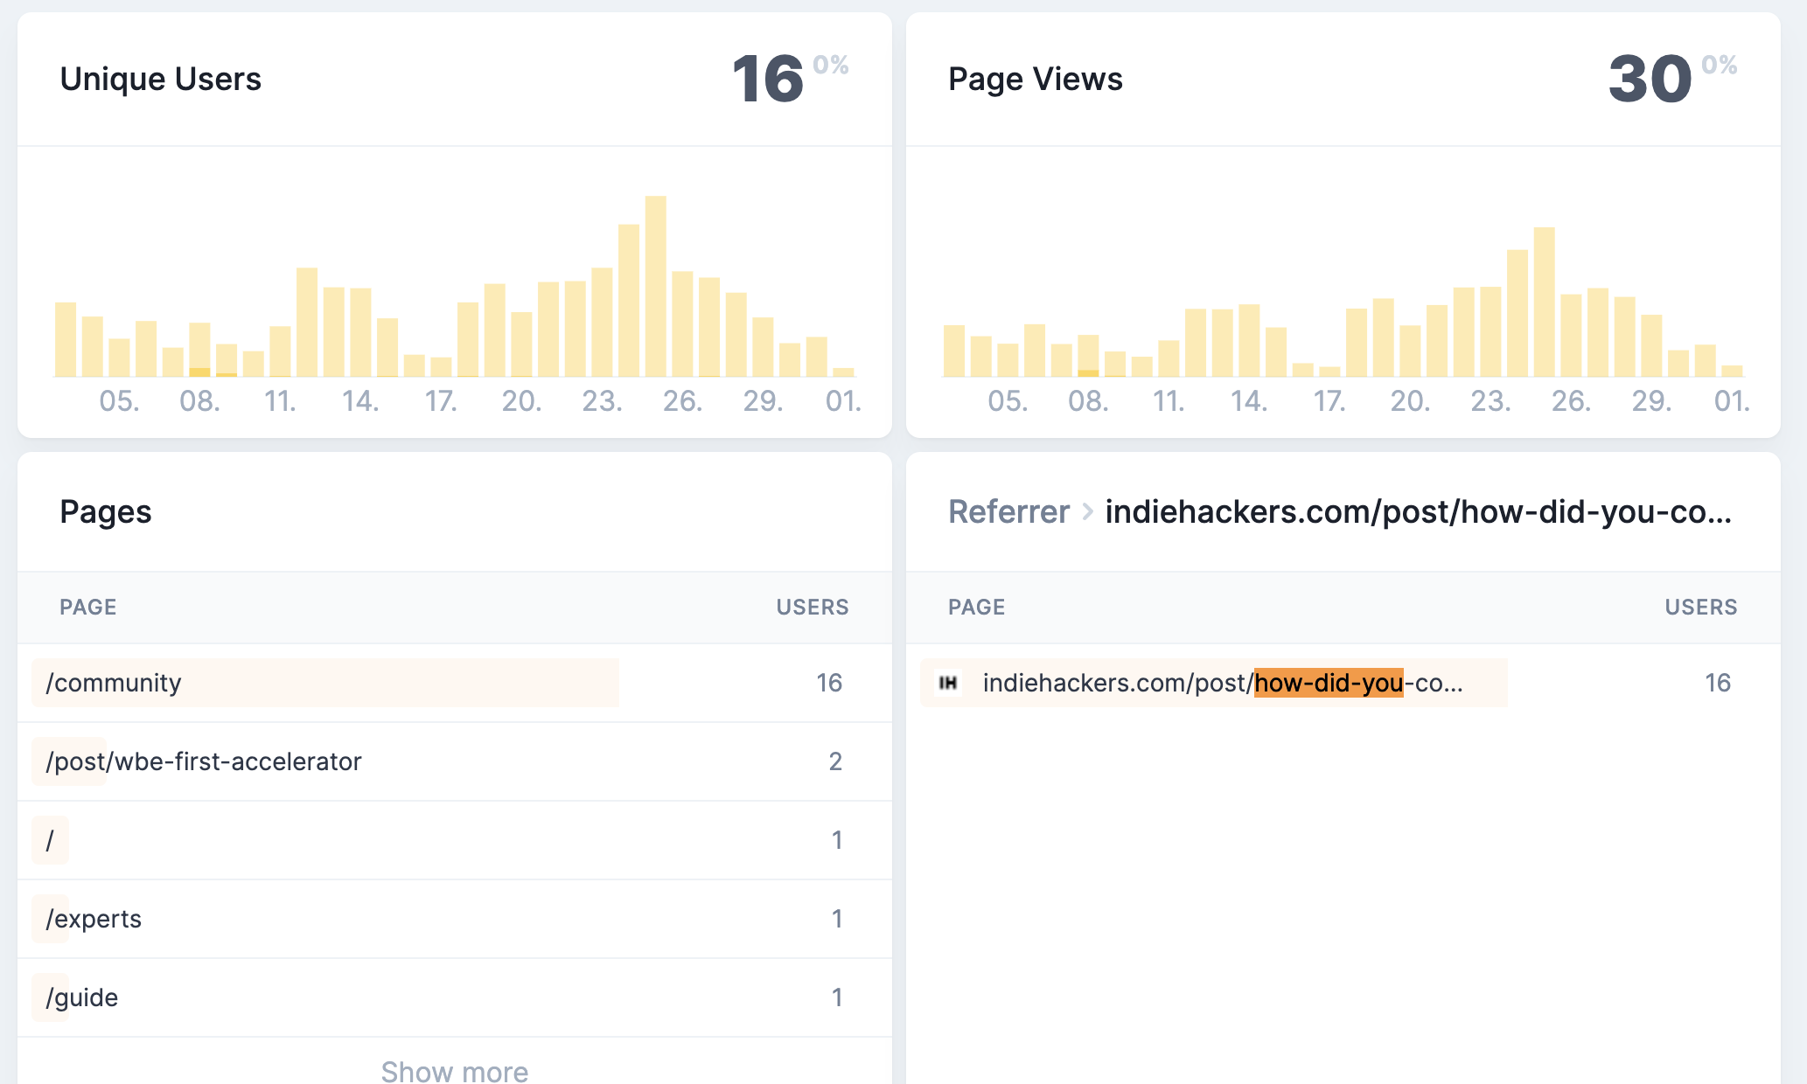This screenshot has height=1084, width=1807.
Task: Click USERS column header in Referrer table
Action: click(1700, 608)
